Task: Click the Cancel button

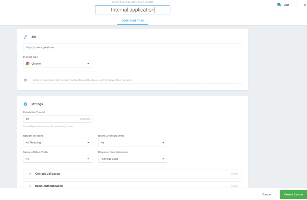Action: tap(267, 194)
